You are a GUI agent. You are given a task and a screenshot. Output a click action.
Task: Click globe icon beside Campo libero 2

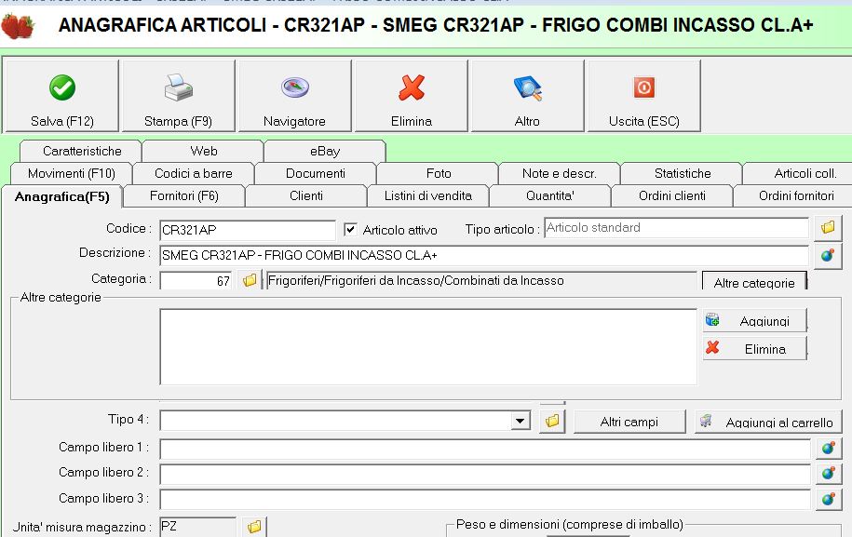(x=828, y=474)
